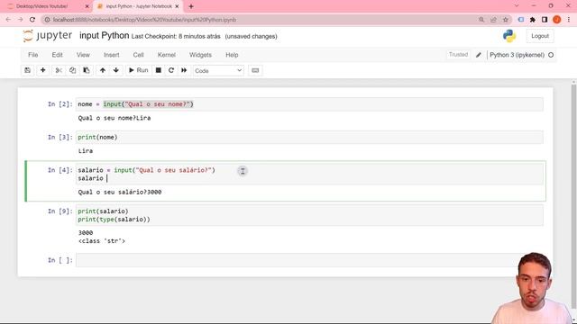Viewport: 577px width, 324px height.
Task: Restart the kernel icon
Action: (x=171, y=70)
